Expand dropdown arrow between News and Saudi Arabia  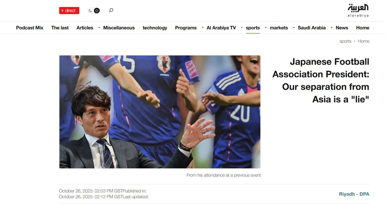pos(331,28)
